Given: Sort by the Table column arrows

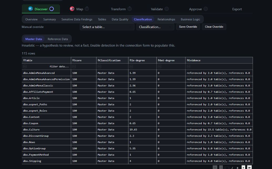Looking at the screenshot, I should (x=24, y=60).
